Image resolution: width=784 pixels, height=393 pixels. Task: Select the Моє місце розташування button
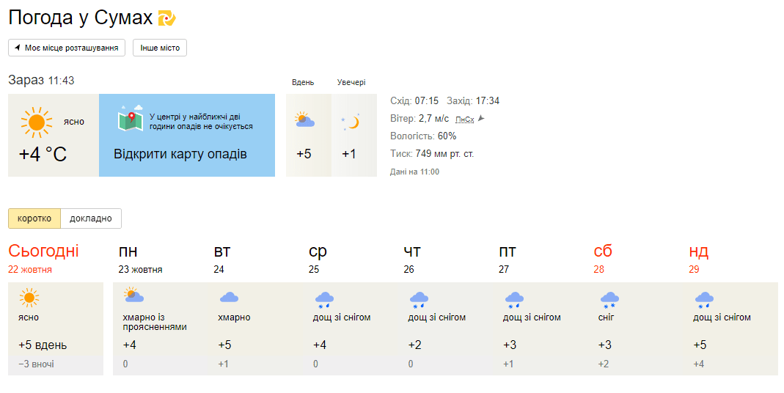[67, 48]
